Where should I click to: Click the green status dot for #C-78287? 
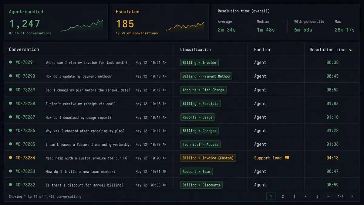tap(11, 117)
